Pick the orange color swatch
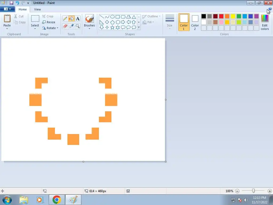Screen dimensions: 273x205 [x=227, y=16]
